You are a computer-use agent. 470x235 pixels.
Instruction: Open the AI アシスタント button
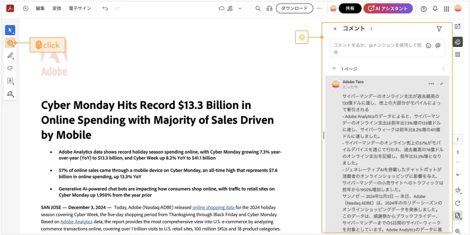[388, 8]
